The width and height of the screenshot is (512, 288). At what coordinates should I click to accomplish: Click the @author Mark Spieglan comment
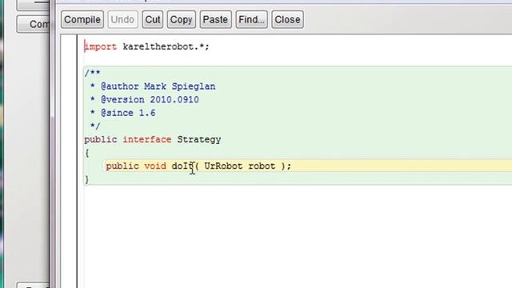coord(158,86)
